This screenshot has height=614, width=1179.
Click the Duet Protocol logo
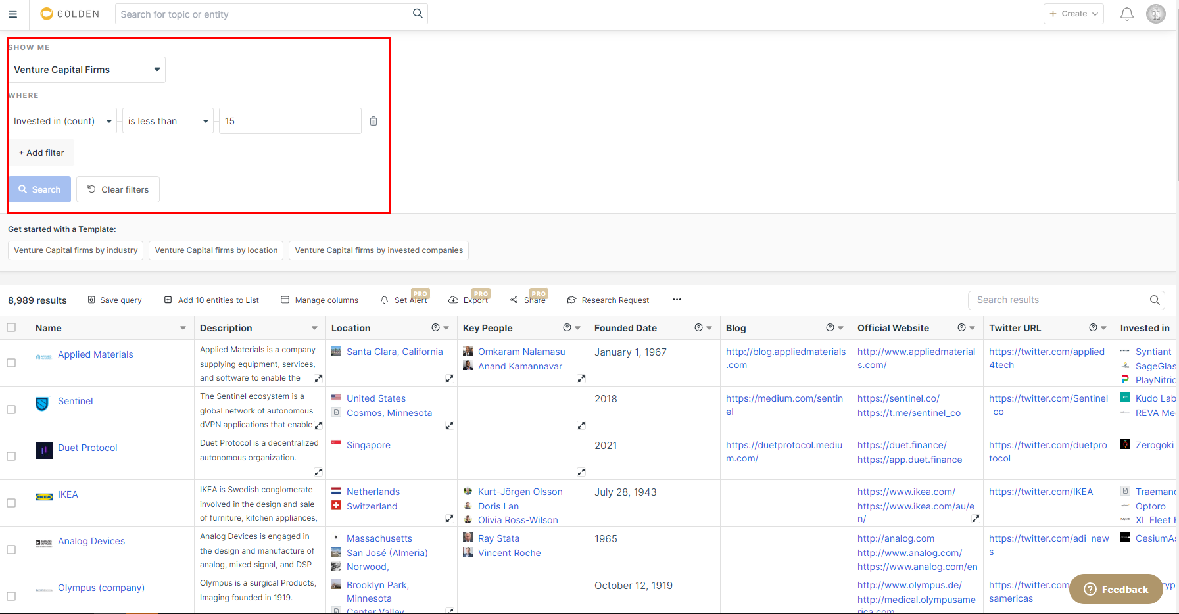[x=43, y=450]
